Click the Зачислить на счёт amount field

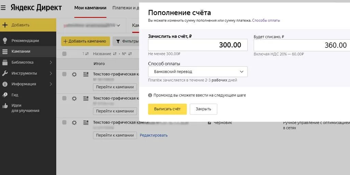pos(198,45)
